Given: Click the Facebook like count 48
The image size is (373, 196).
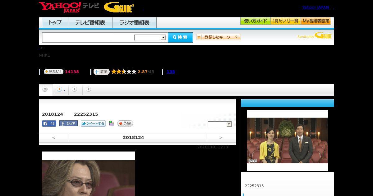Looking at the screenshot, I should click(x=49, y=124).
